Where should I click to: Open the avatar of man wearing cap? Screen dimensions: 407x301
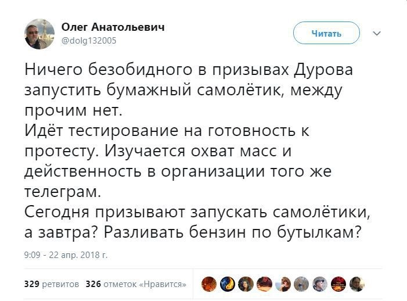320,284
